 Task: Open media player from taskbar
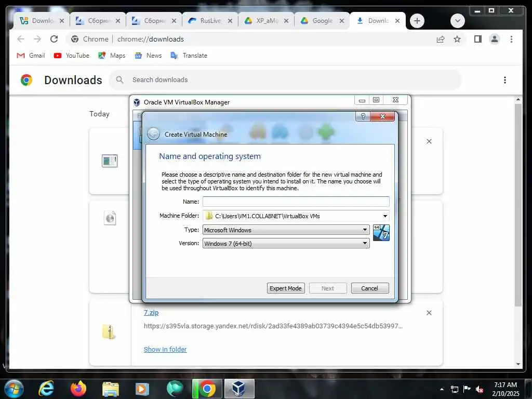pos(142,389)
